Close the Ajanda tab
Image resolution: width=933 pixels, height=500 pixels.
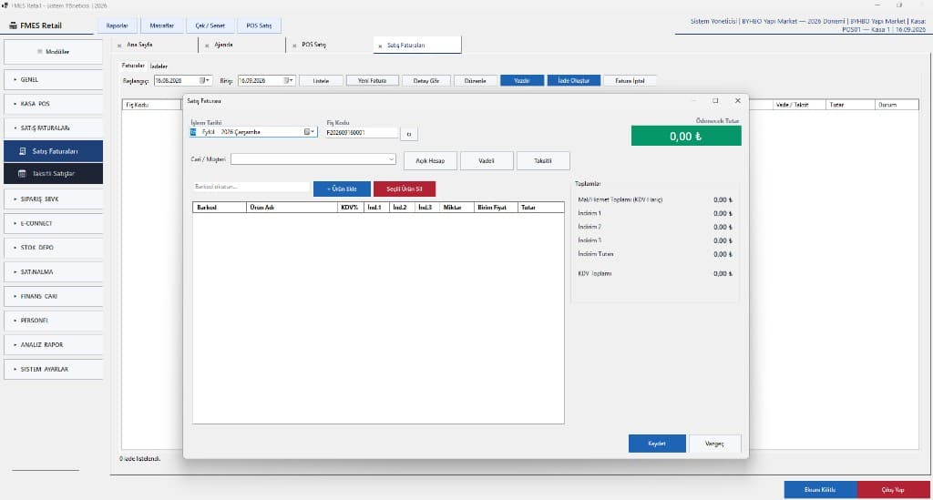[207, 46]
